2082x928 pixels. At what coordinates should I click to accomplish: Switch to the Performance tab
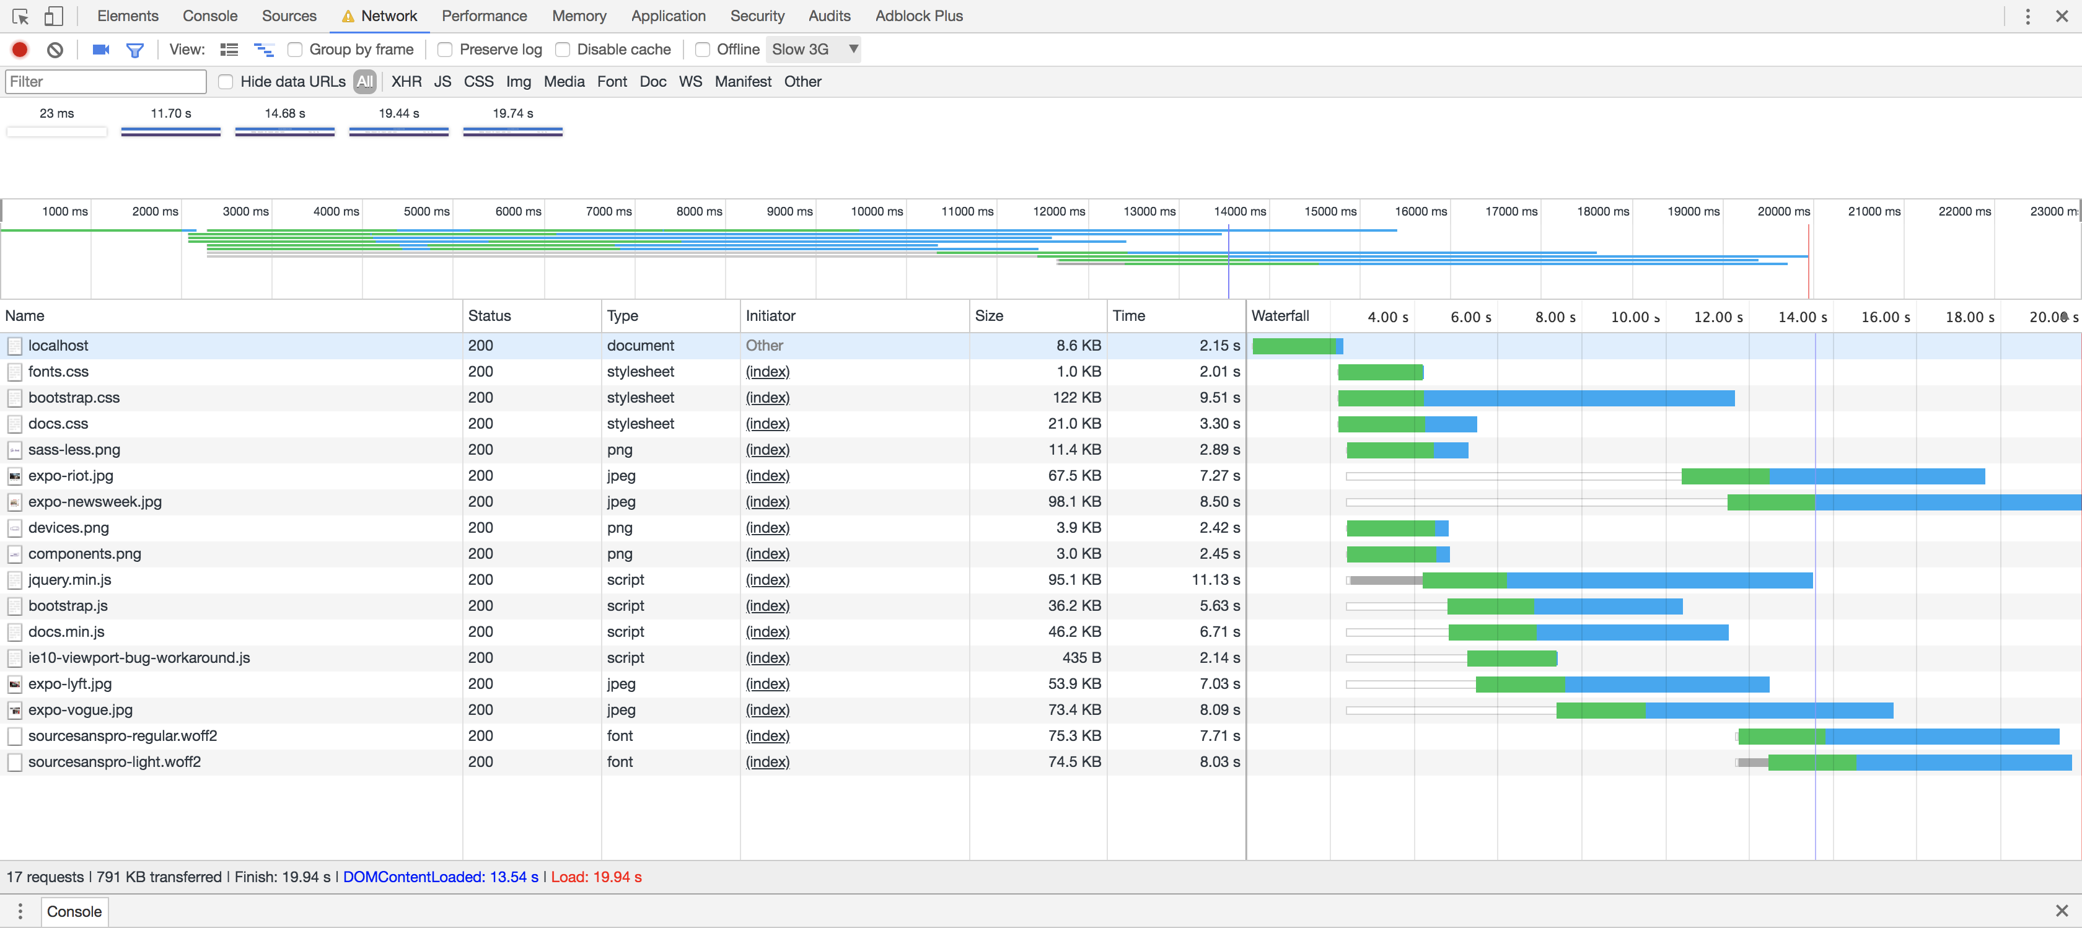point(484,16)
